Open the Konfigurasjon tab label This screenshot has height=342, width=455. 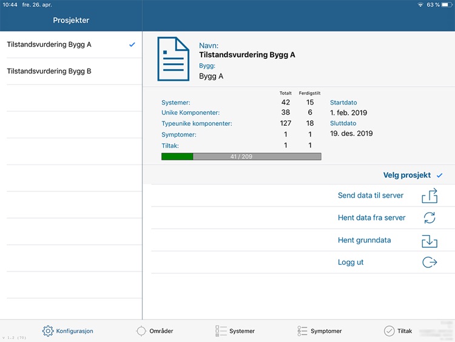coord(75,331)
